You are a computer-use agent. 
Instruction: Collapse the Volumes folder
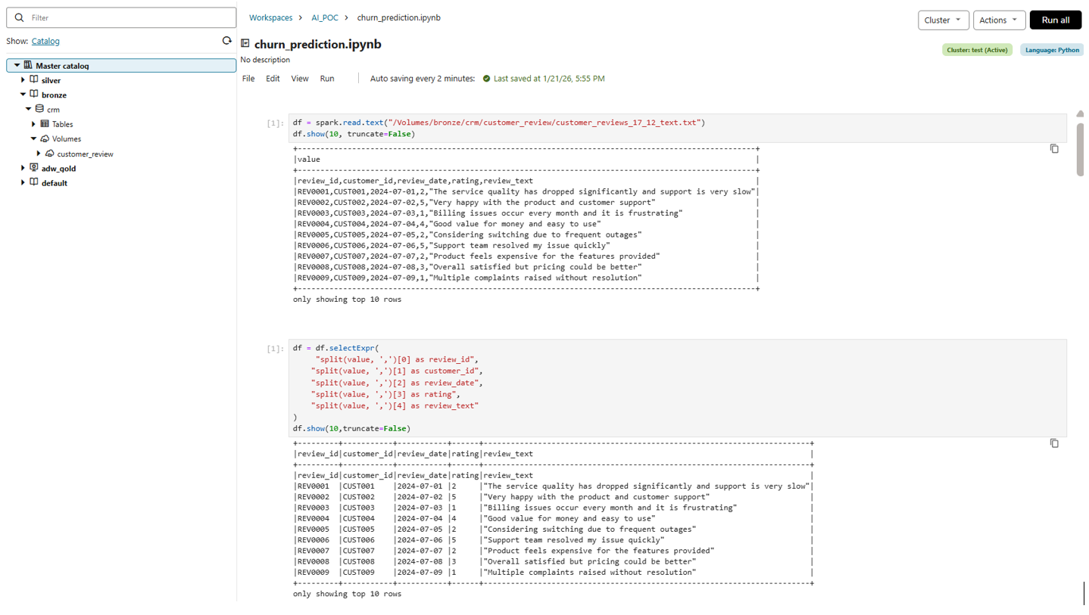33,139
